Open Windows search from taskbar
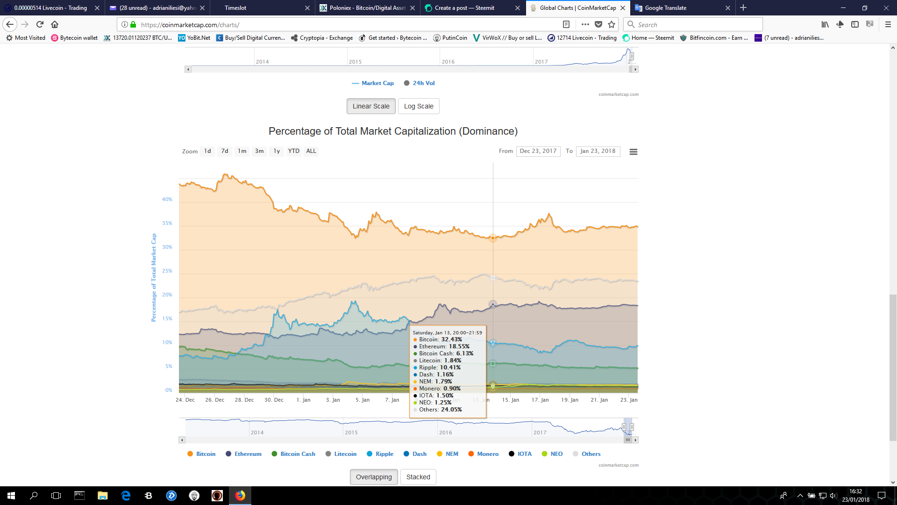Screen dimensions: 897x505 [x=34, y=496]
